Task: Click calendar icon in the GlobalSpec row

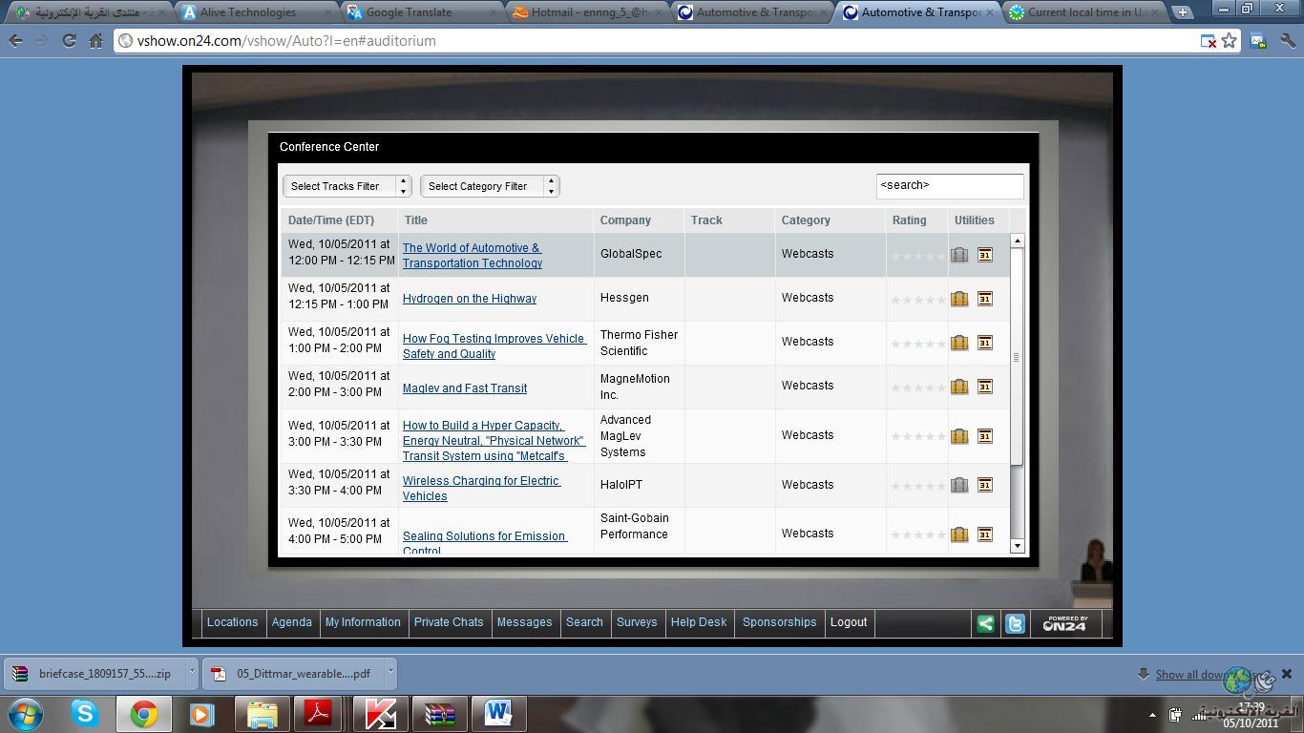Action: (985, 255)
